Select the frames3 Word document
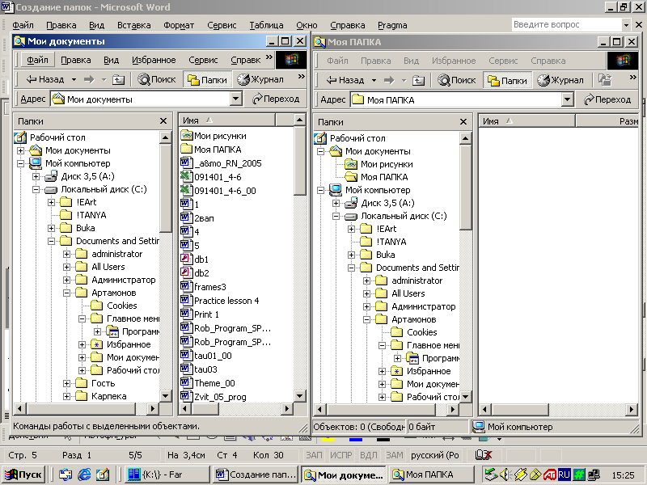The height and width of the screenshot is (485, 647). pyautogui.click(x=204, y=287)
